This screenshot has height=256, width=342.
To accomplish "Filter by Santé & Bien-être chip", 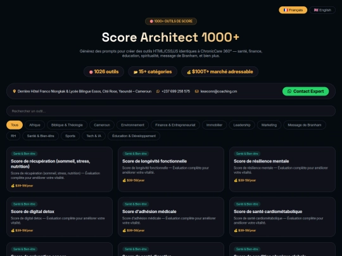I will tap(41, 136).
